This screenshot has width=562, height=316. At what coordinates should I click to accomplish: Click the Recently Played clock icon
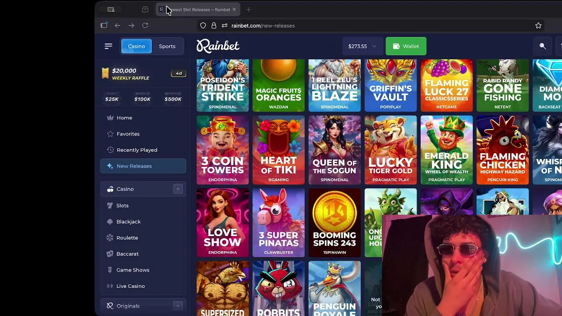pyautogui.click(x=110, y=150)
